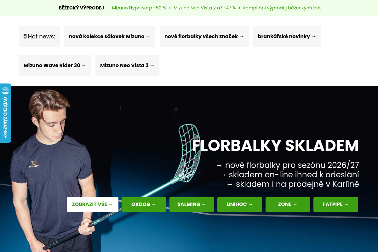
Task: Open Mizuno Wave Rider 30 link
Action: pos(55,66)
